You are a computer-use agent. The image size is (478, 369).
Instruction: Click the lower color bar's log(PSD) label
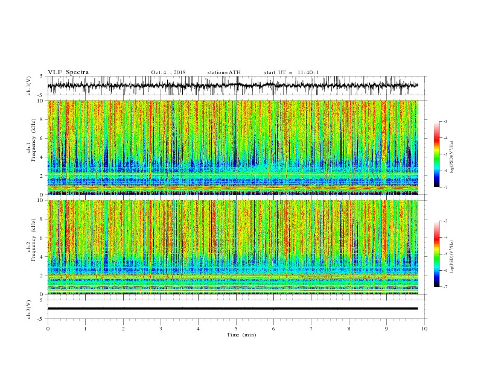[452, 256]
